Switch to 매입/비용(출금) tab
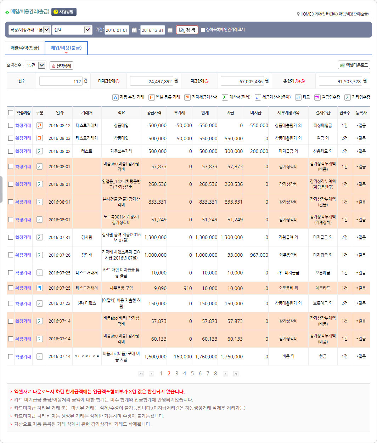This screenshot has width=377, height=443. (x=66, y=48)
